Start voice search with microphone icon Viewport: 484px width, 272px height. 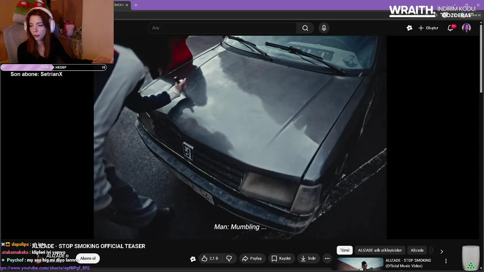click(x=324, y=28)
